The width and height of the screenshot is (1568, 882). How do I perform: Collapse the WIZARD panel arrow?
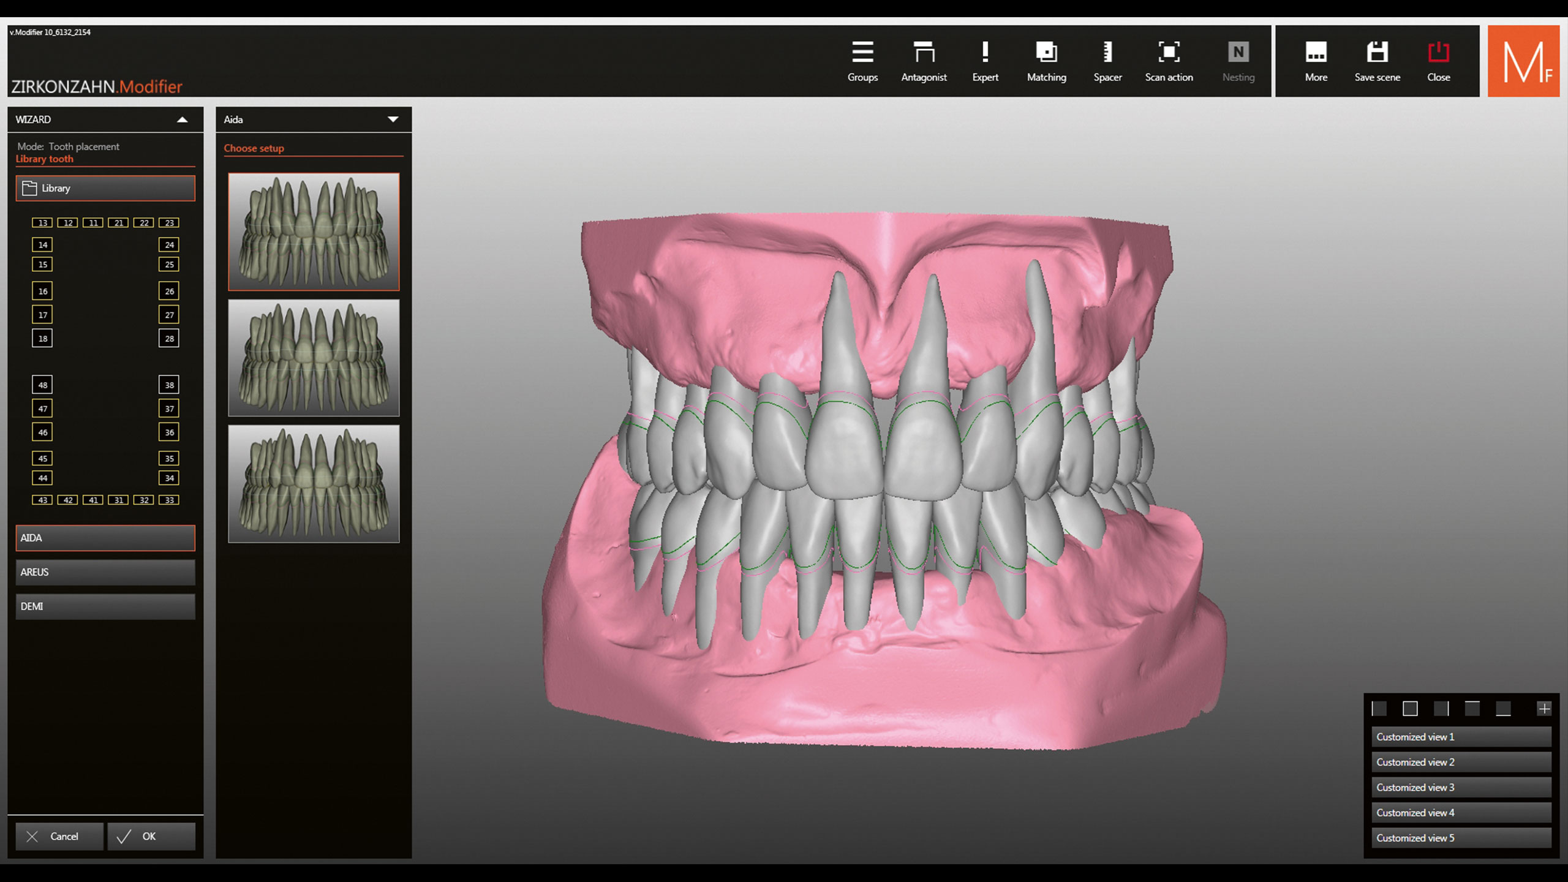[182, 119]
